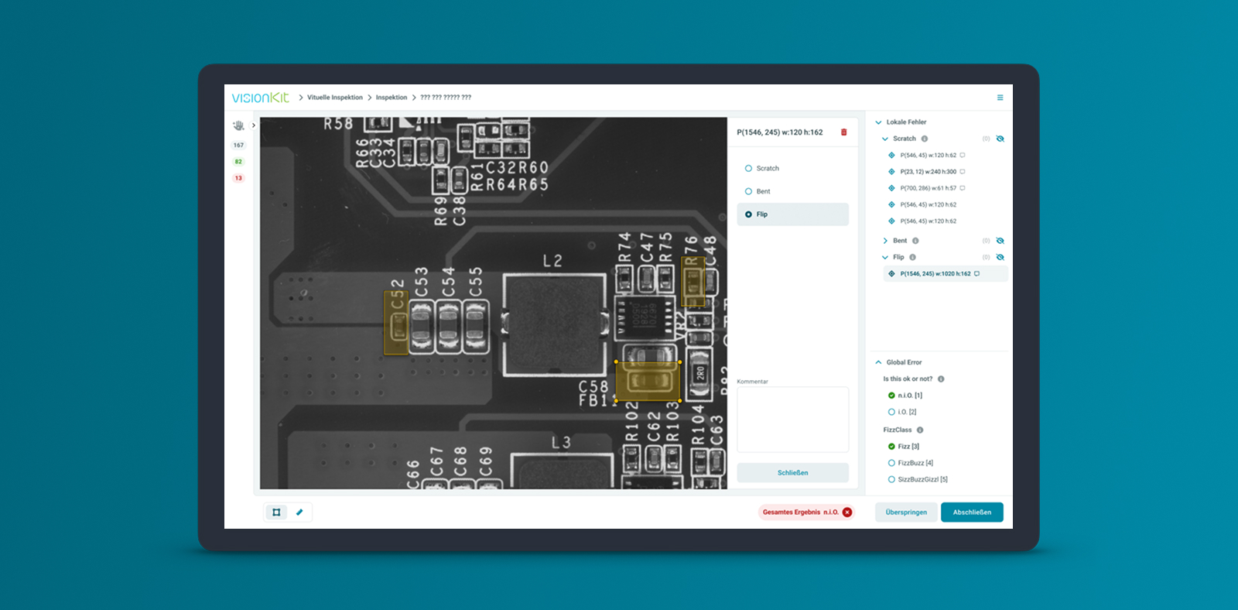The width and height of the screenshot is (1238, 610).
Task: Collapse the Lokale Fehler section
Action: tap(878, 122)
